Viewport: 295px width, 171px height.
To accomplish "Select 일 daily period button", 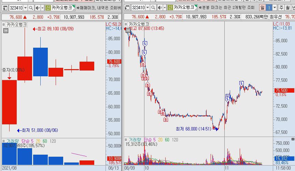I will tap(262, 8).
